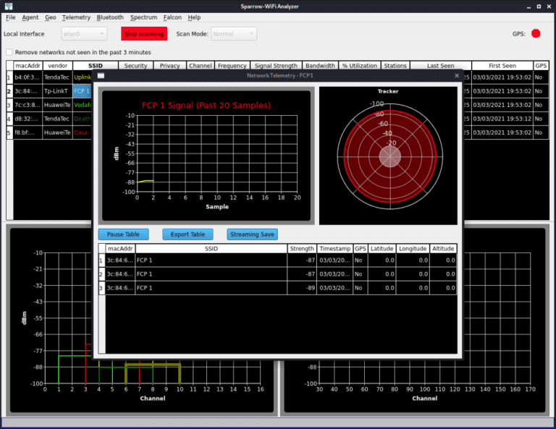The width and height of the screenshot is (556, 429).
Task: Click the Sparrow-WiFi app icon in title bar
Action: [x=8, y=5]
